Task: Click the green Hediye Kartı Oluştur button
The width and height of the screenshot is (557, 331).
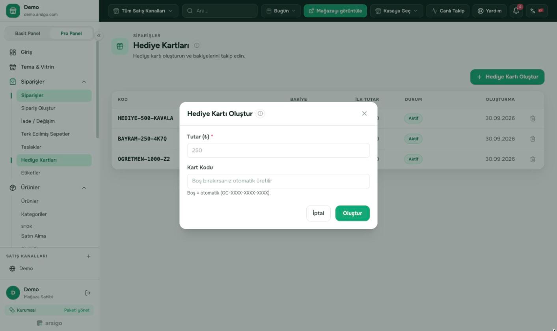Action: pos(507,77)
